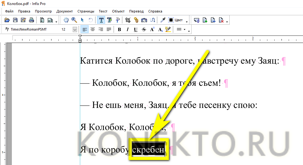Open the Файл menu
Screen dimensions: 303x165
(9, 11)
